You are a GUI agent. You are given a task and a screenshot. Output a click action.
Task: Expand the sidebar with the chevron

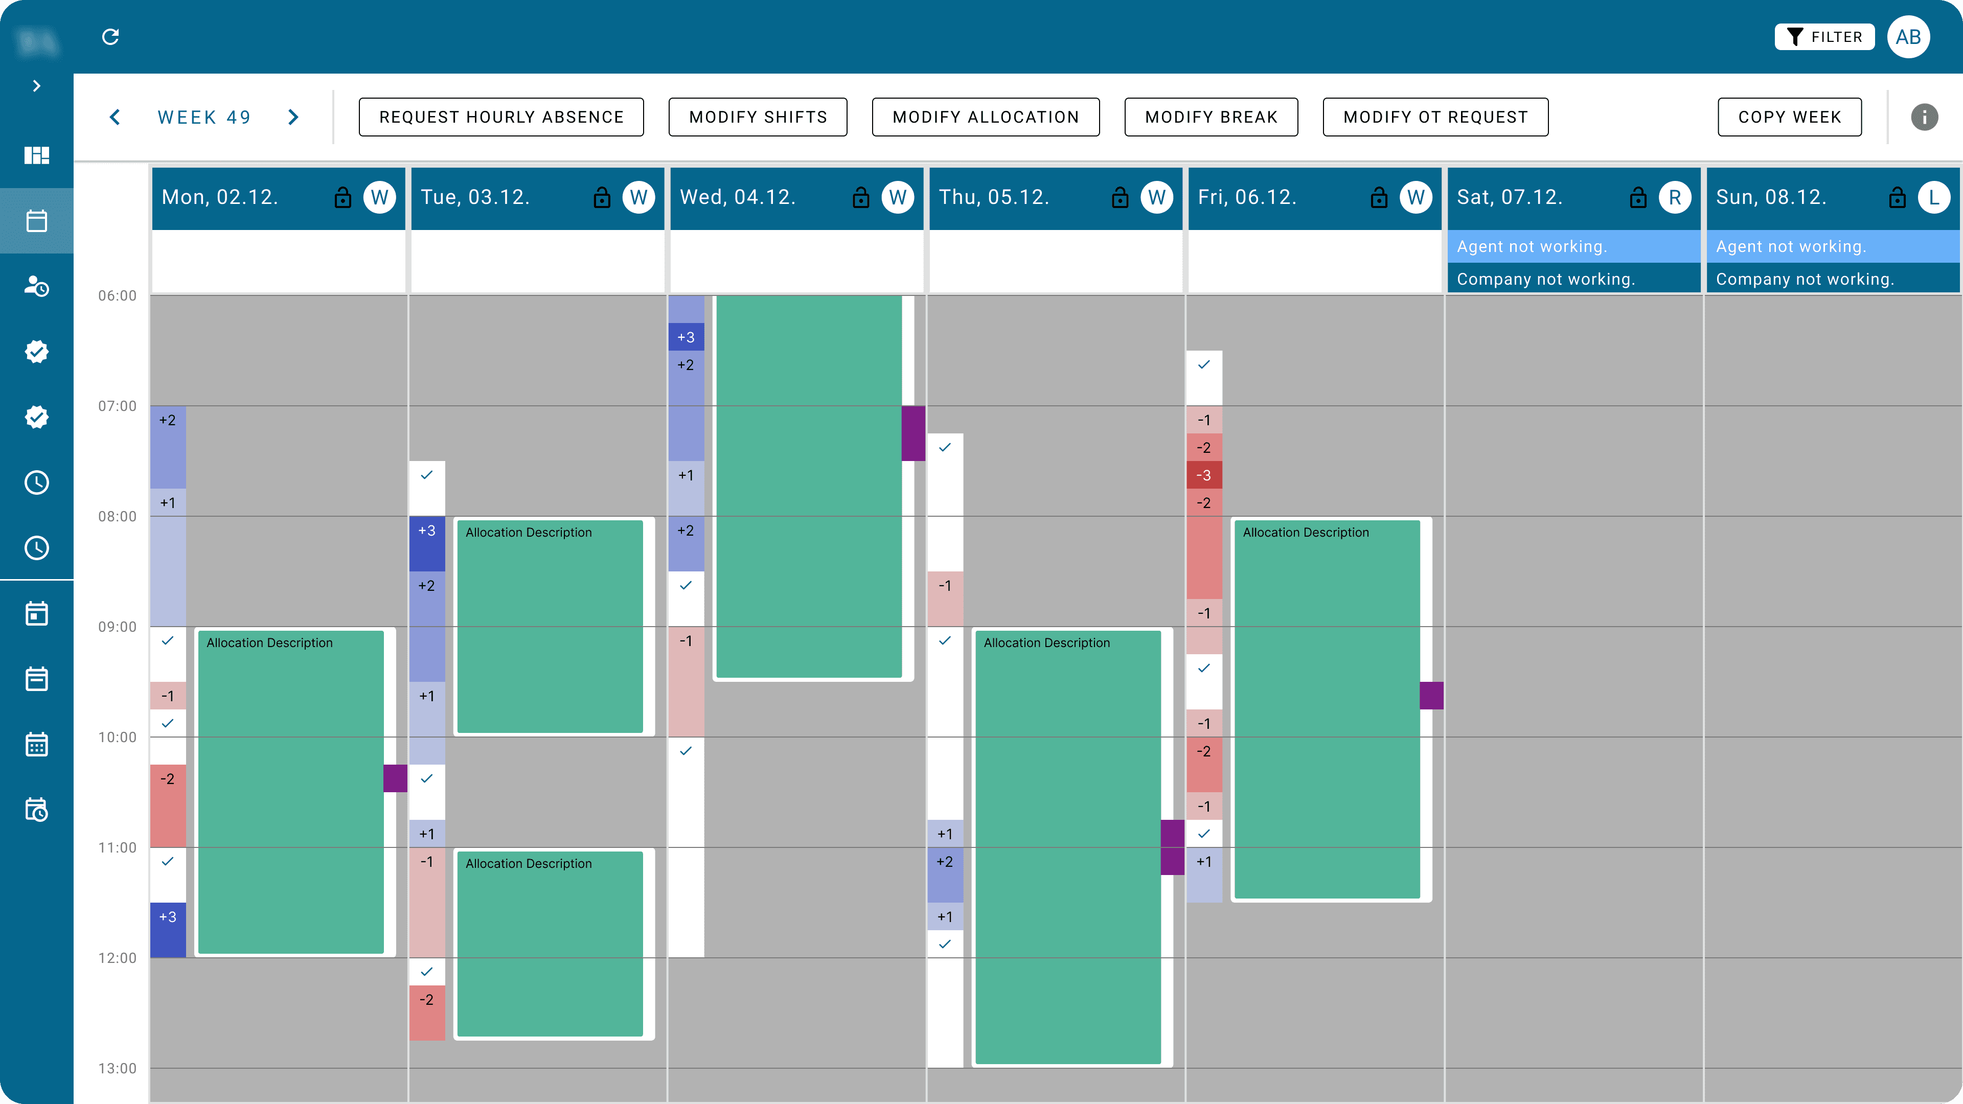37,86
